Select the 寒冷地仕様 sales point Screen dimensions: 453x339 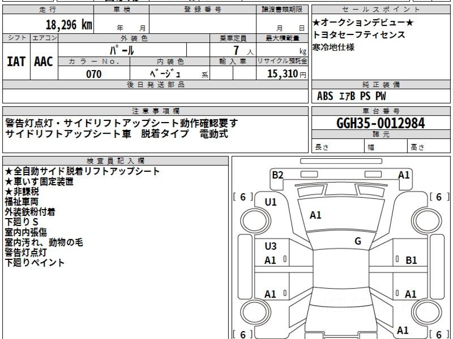point(334,47)
